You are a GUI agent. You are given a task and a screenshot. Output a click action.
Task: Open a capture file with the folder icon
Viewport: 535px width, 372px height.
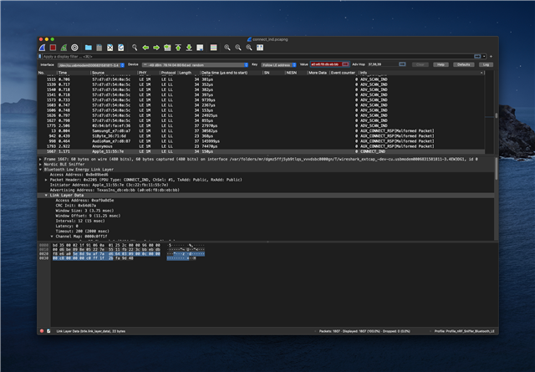pyautogui.click(x=89, y=48)
